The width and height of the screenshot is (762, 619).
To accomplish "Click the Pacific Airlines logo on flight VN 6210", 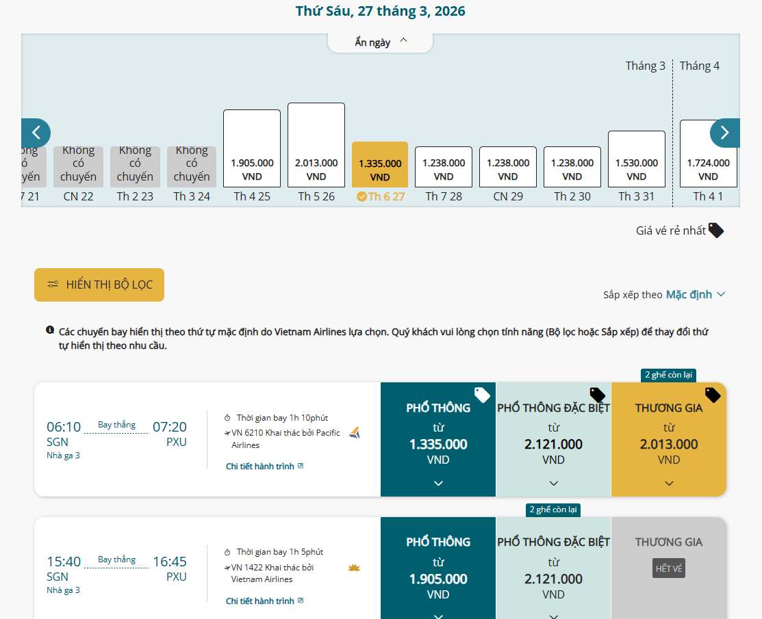I will pos(355,433).
